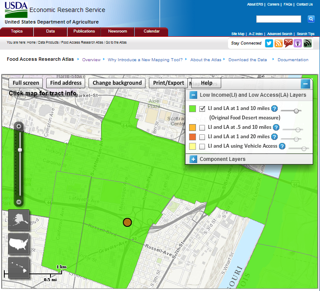Click the green legend swatch

pos(193,109)
